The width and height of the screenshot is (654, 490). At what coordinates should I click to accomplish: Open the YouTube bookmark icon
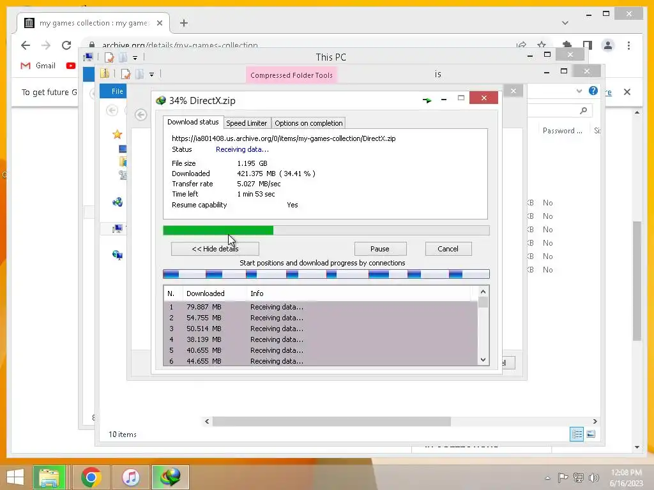click(x=71, y=66)
